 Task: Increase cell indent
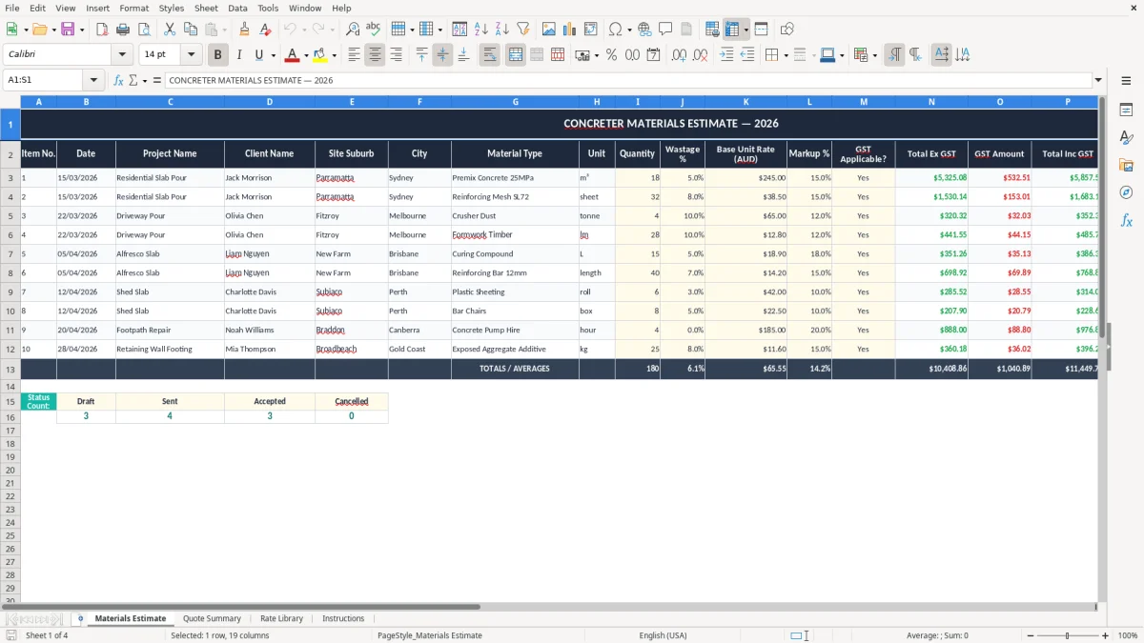726,55
